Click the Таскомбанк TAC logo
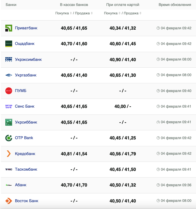 (x=9, y=169)
